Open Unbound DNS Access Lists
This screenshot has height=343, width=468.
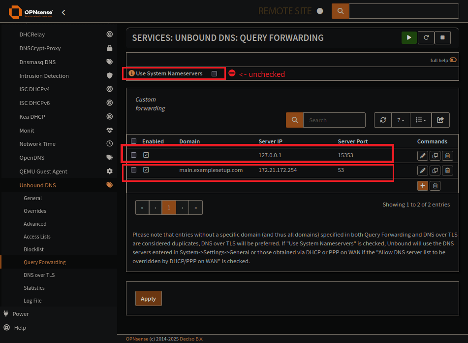point(37,237)
